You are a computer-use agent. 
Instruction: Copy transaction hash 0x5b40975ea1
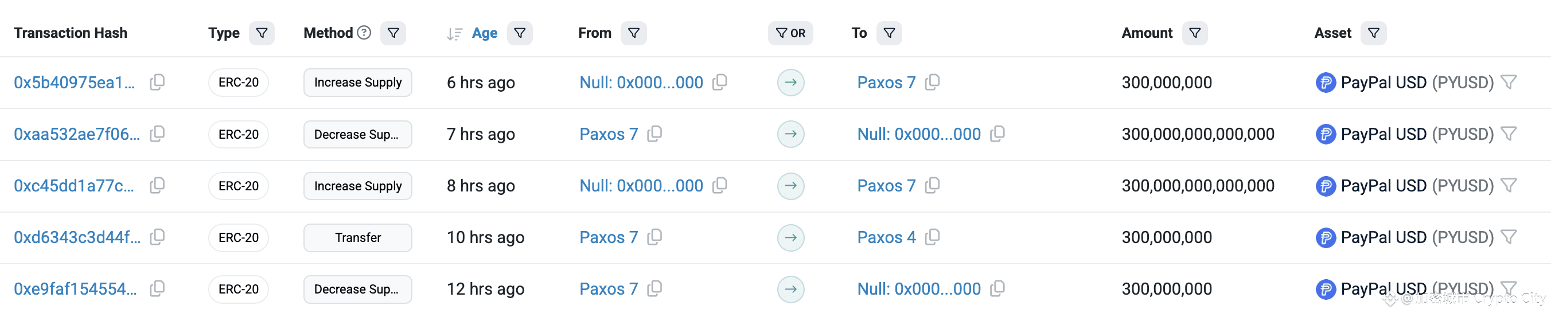point(157,82)
